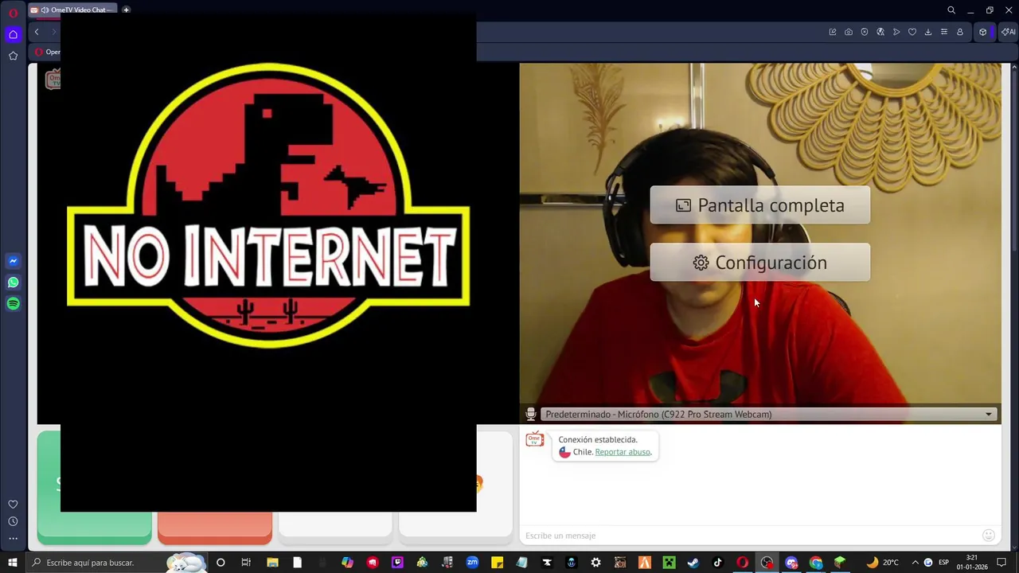Open Messenger in the Opera sidebar

point(13,261)
